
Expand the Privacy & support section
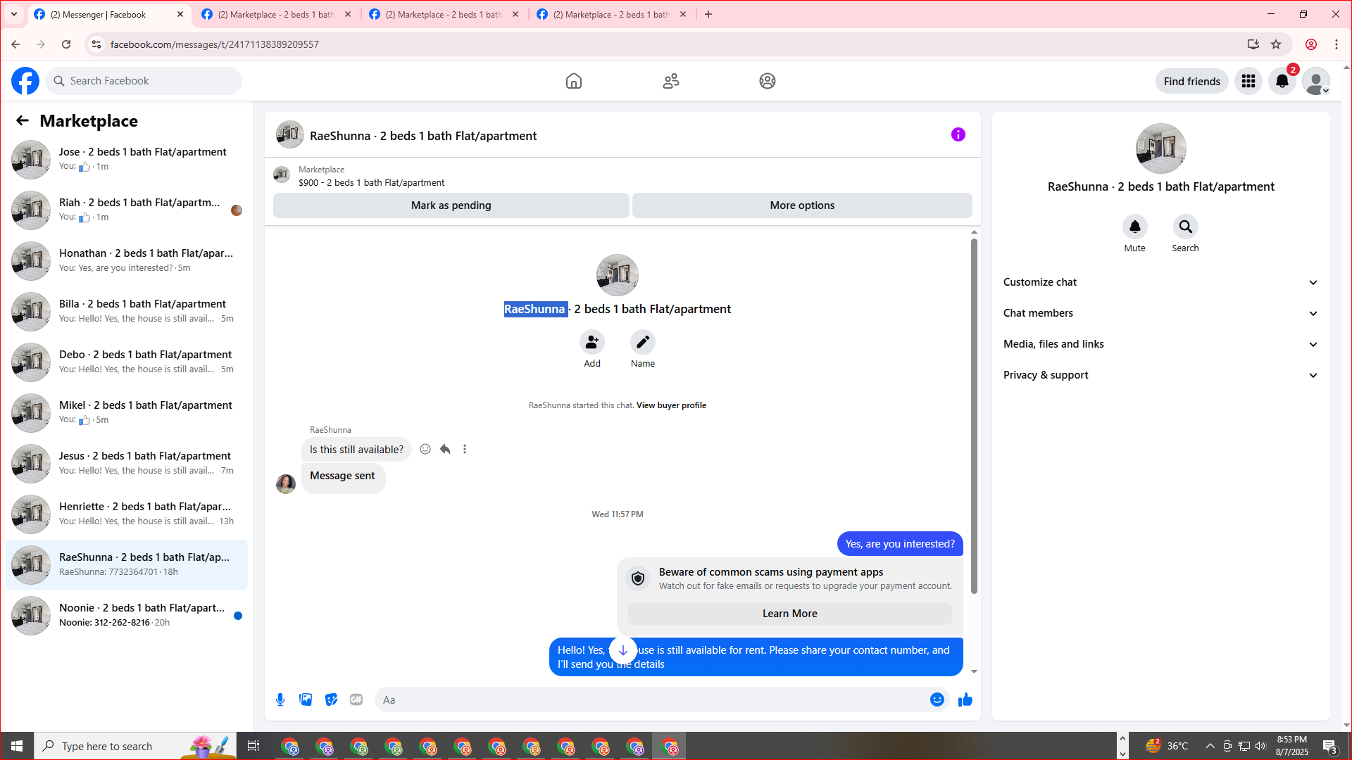click(1161, 375)
